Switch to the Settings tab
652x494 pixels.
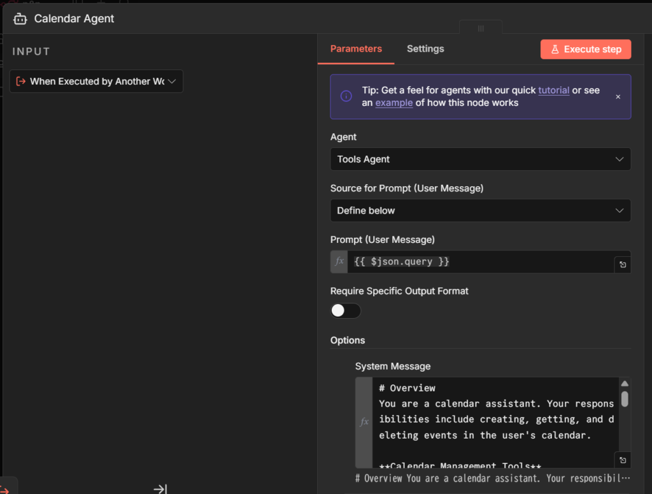point(425,49)
